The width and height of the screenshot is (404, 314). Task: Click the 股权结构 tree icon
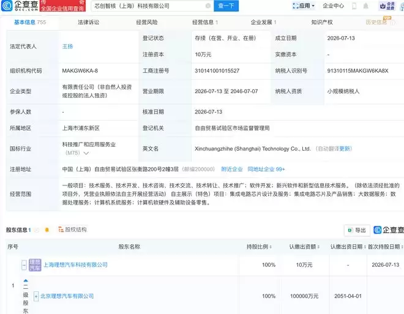tap(61, 230)
